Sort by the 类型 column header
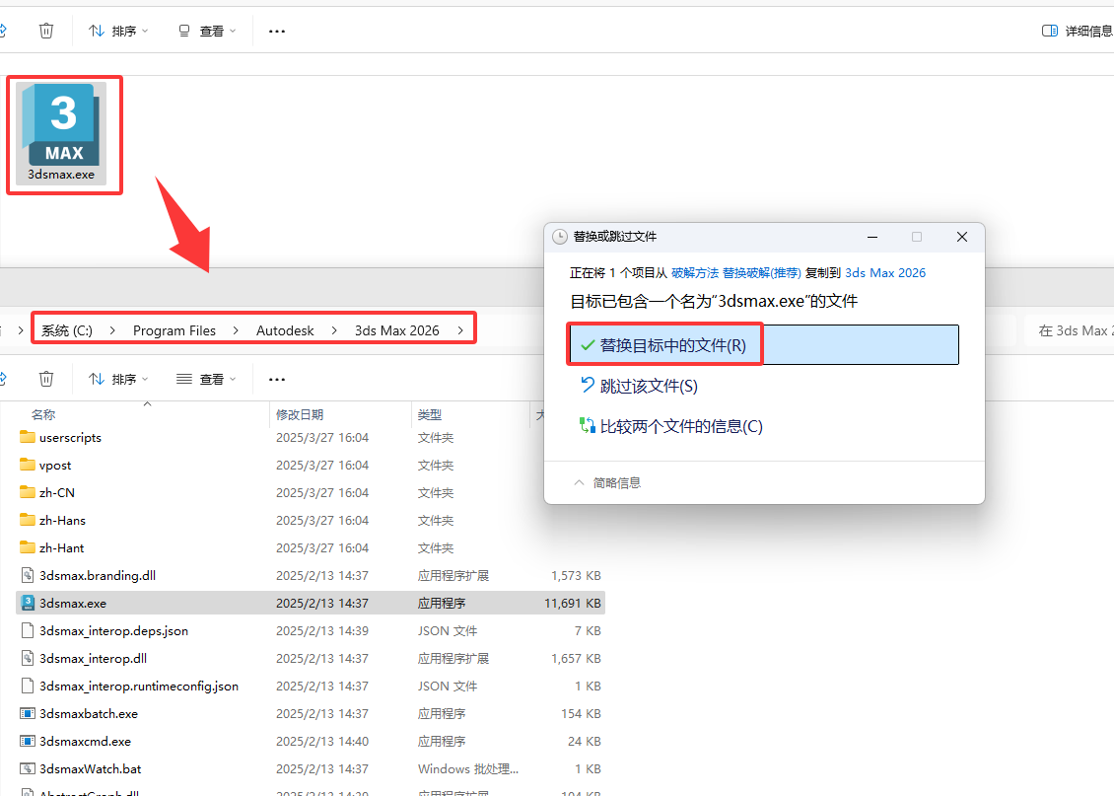The height and width of the screenshot is (796, 1114). pos(430,414)
